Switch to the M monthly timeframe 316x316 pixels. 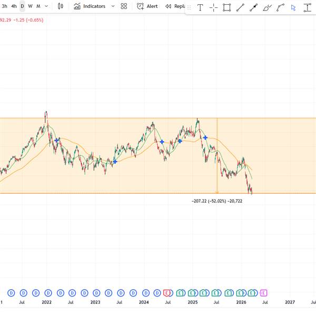38,6
